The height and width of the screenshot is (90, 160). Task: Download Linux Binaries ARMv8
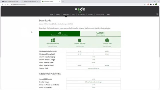pyautogui.click(x=107, y=65)
